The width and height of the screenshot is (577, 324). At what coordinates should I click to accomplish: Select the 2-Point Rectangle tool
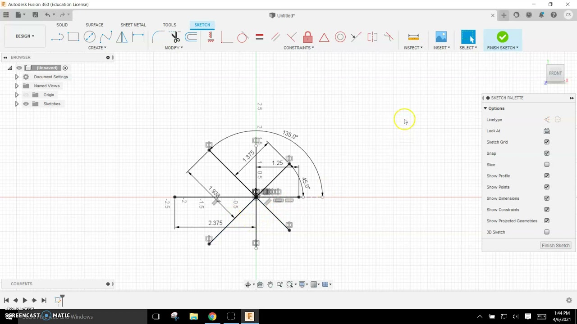(x=73, y=37)
